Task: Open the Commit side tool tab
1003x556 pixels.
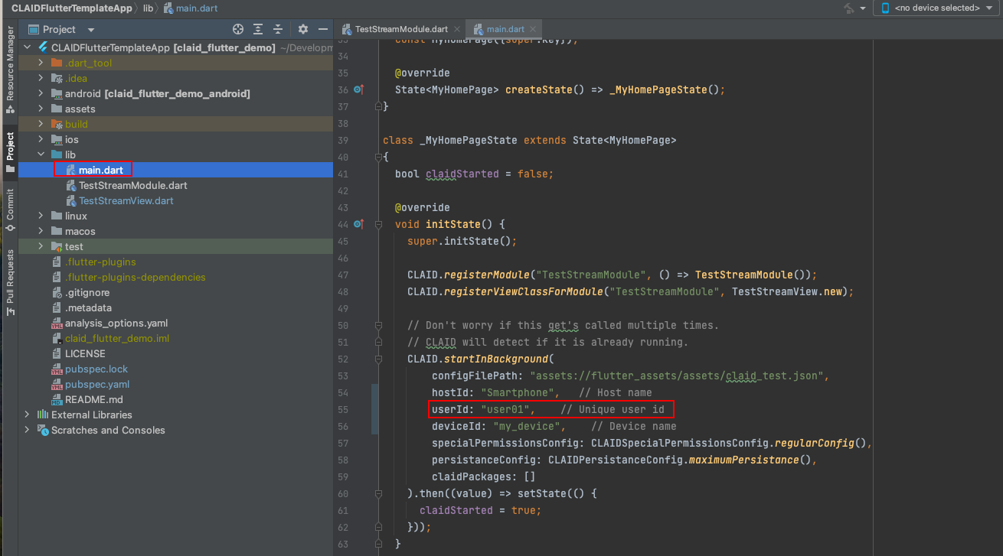Action: pos(10,210)
